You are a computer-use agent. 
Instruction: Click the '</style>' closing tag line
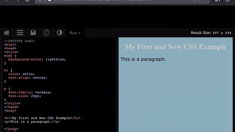click(x=12, y=103)
